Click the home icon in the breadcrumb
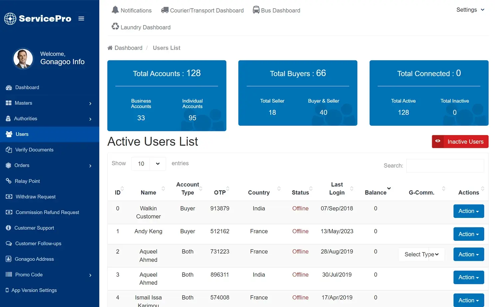Image resolution: width=495 pixels, height=307 pixels. coord(110,48)
